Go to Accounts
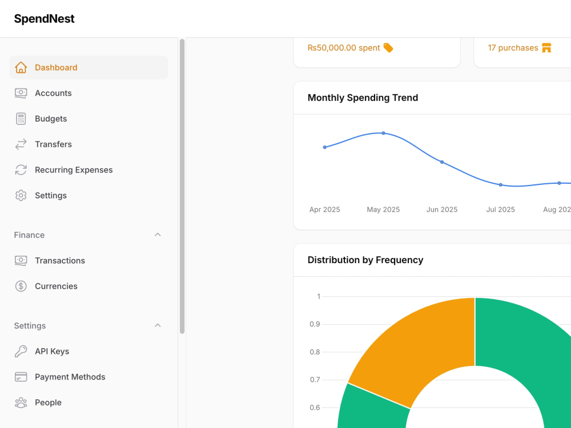The height and width of the screenshot is (428, 571). [89, 93]
